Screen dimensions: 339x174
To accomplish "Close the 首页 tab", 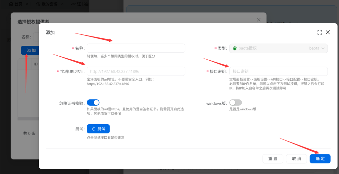I will [27, 4].
